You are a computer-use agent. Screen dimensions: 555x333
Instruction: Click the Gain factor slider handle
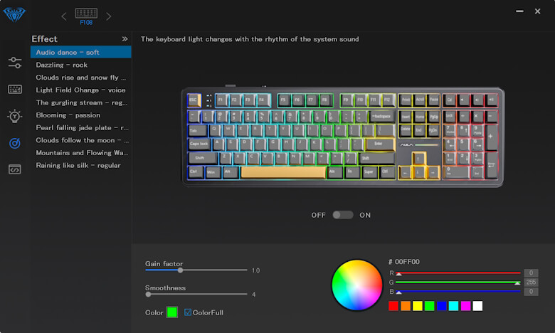[180, 270]
